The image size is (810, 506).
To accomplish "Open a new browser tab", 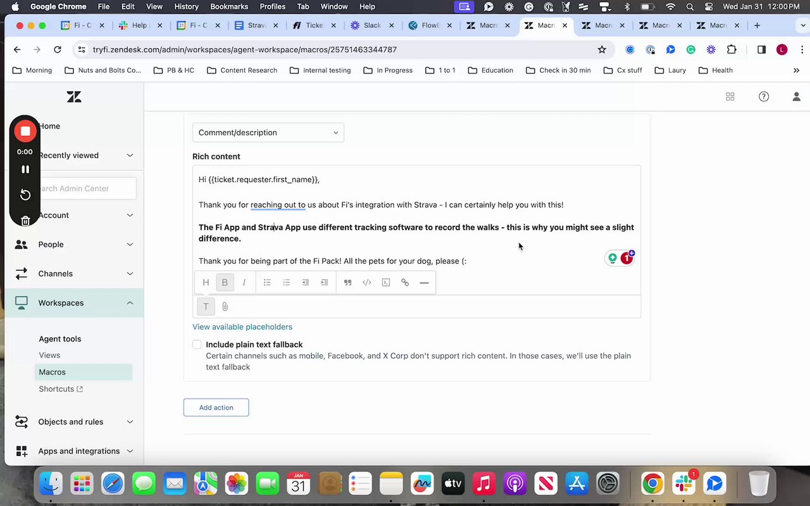I will click(757, 25).
